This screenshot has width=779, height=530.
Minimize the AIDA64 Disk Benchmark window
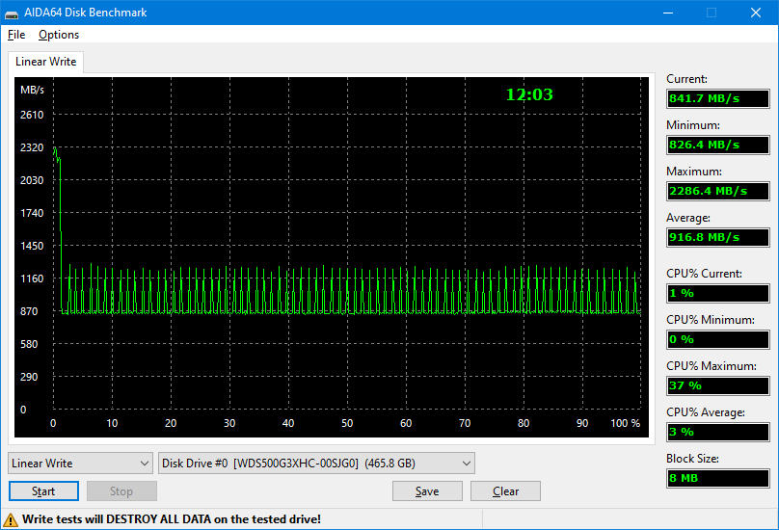(668, 13)
